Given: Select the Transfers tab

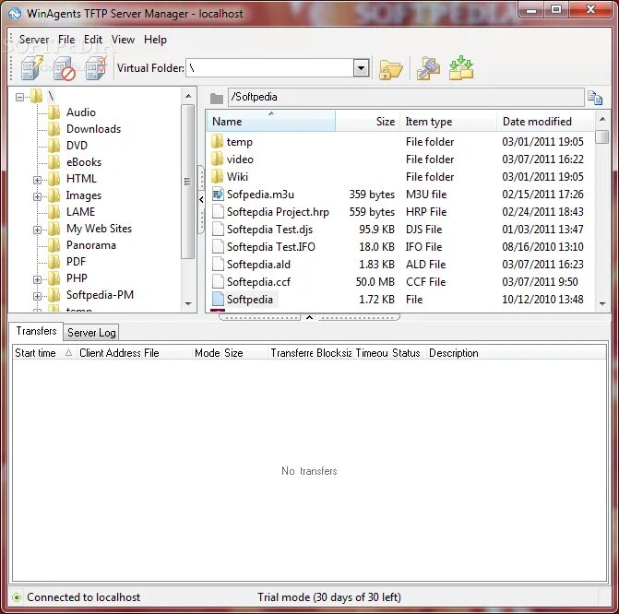Looking at the screenshot, I should (36, 331).
